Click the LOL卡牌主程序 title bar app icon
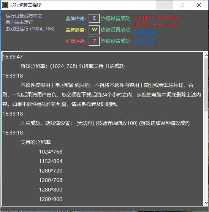Screen dimensions: 209x212 pos(5,5)
